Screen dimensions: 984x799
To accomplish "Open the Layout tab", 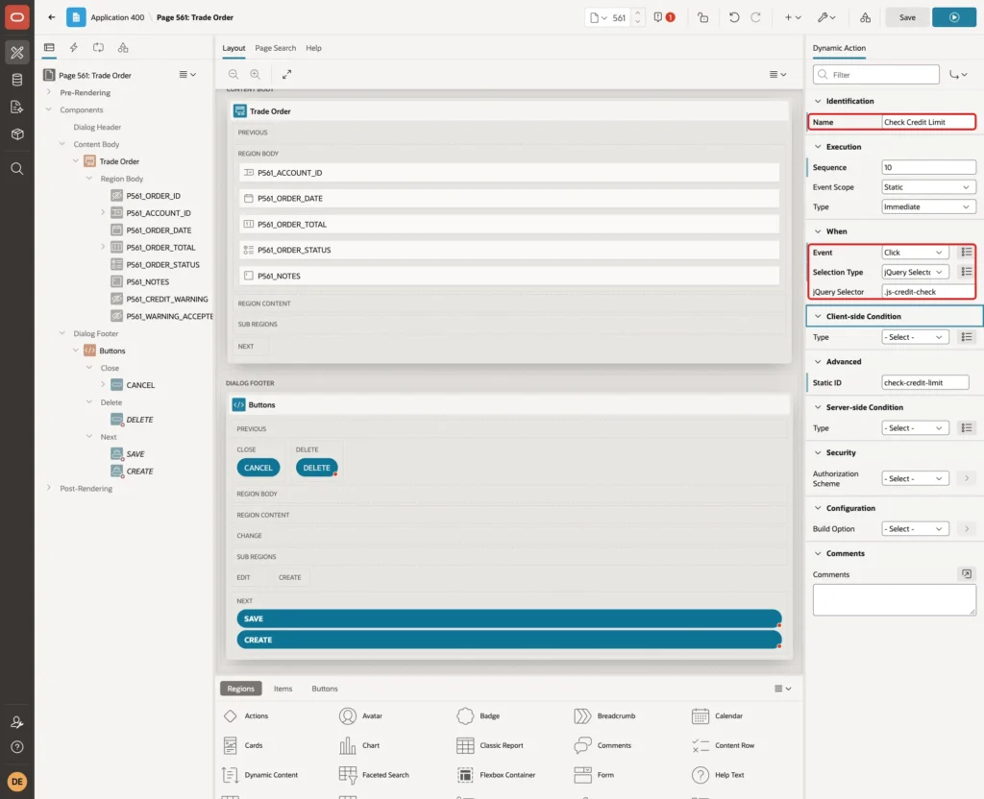I will click(x=234, y=48).
